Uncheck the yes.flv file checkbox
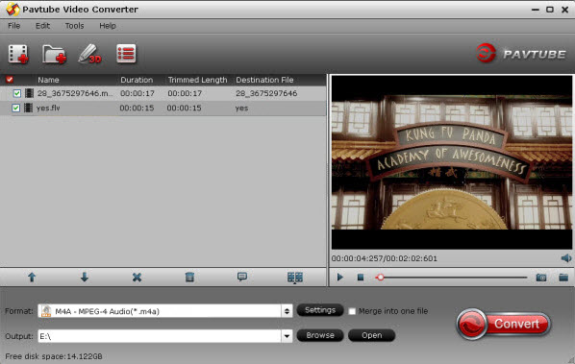 15,108
